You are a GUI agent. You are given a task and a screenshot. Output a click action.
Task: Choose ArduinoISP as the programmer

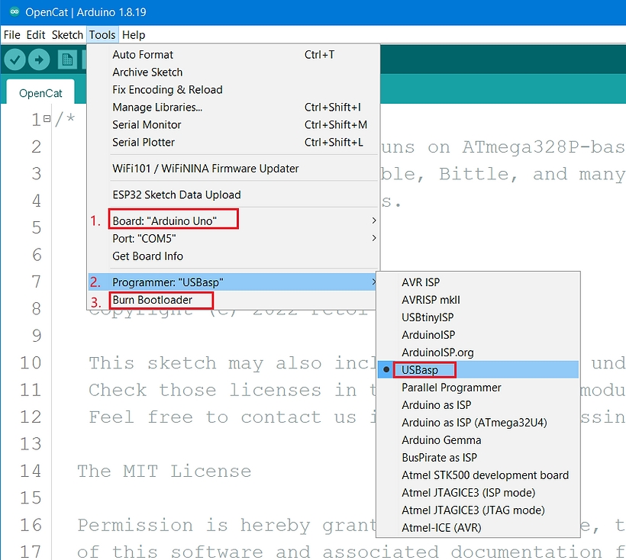pos(428,335)
